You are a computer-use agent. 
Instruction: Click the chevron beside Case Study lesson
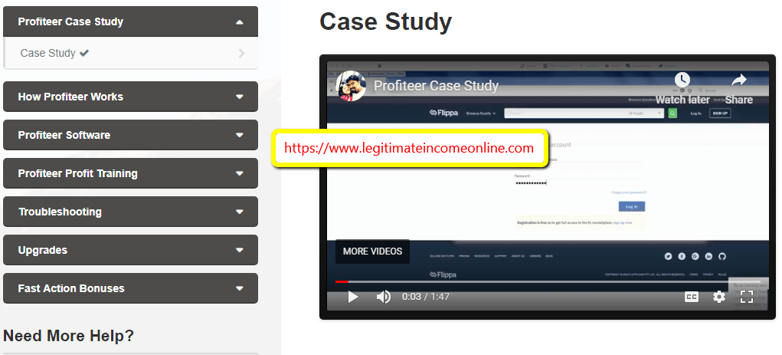click(x=242, y=53)
